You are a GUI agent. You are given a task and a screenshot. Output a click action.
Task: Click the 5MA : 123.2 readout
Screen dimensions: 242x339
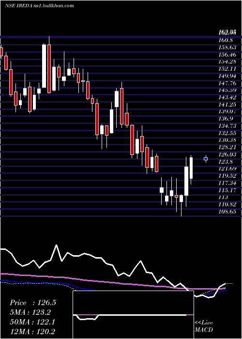30,312
